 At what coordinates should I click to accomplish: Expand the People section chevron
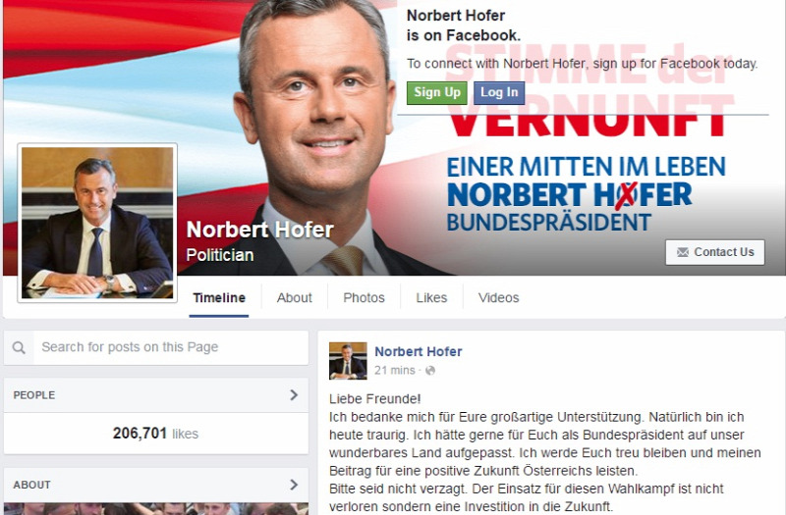(x=294, y=395)
